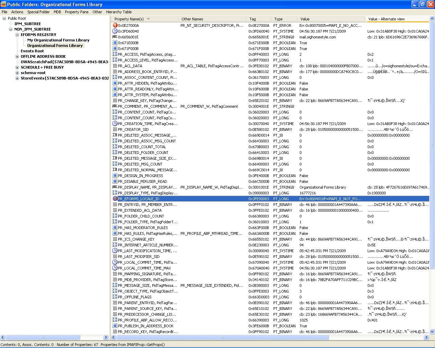Click the ABC icon beside PR_DISPLAY_NAME
435x348 pixels.
coord(115,187)
